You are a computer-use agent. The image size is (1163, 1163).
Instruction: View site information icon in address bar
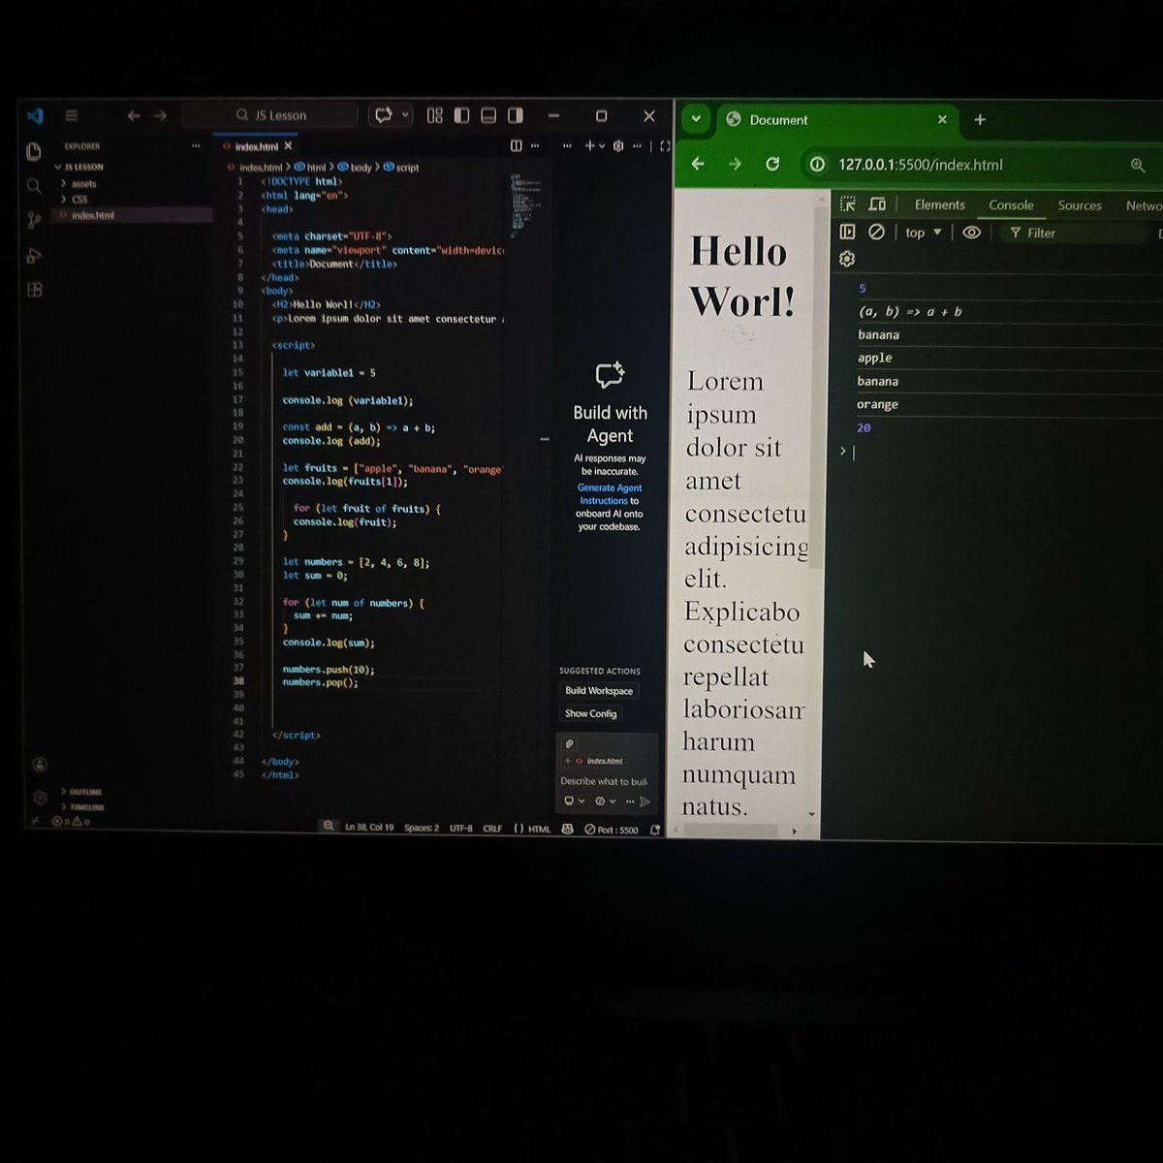818,164
